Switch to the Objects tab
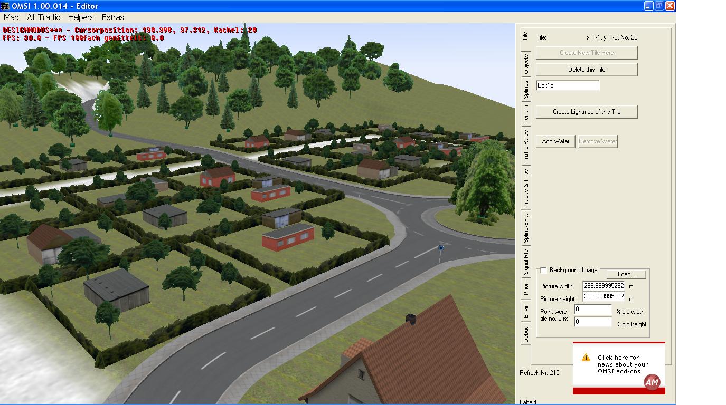The width and height of the screenshot is (726, 405). tap(525, 64)
